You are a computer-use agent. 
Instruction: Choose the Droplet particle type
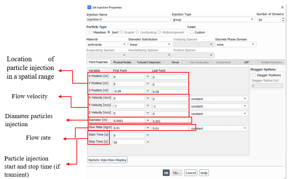pyautogui.click(x=122, y=32)
